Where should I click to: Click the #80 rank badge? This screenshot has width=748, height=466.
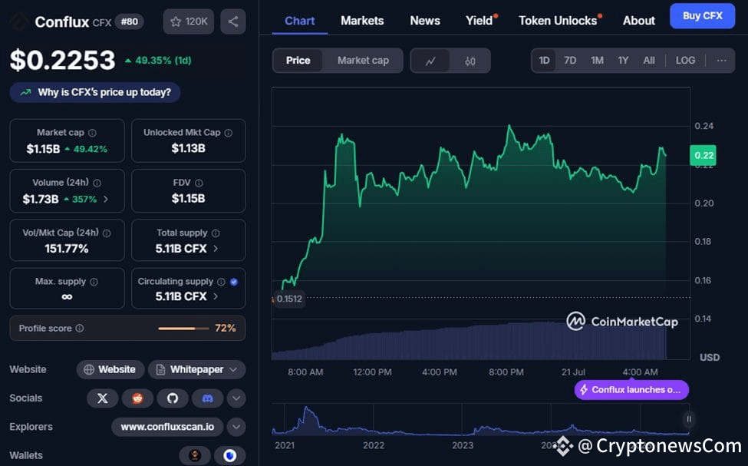(130, 21)
